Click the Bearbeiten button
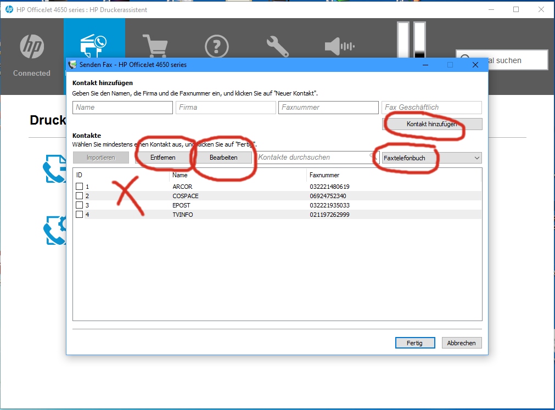 point(223,158)
